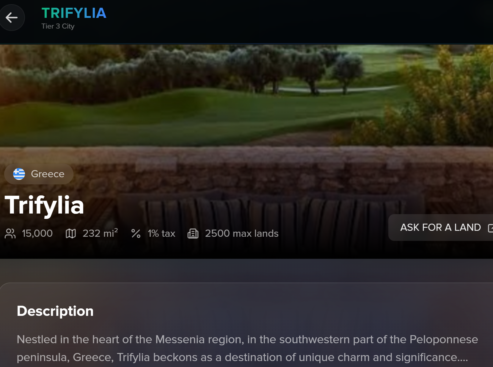This screenshot has height=367, width=493.
Task: Click the Greece flag icon
Action: [x=19, y=174]
